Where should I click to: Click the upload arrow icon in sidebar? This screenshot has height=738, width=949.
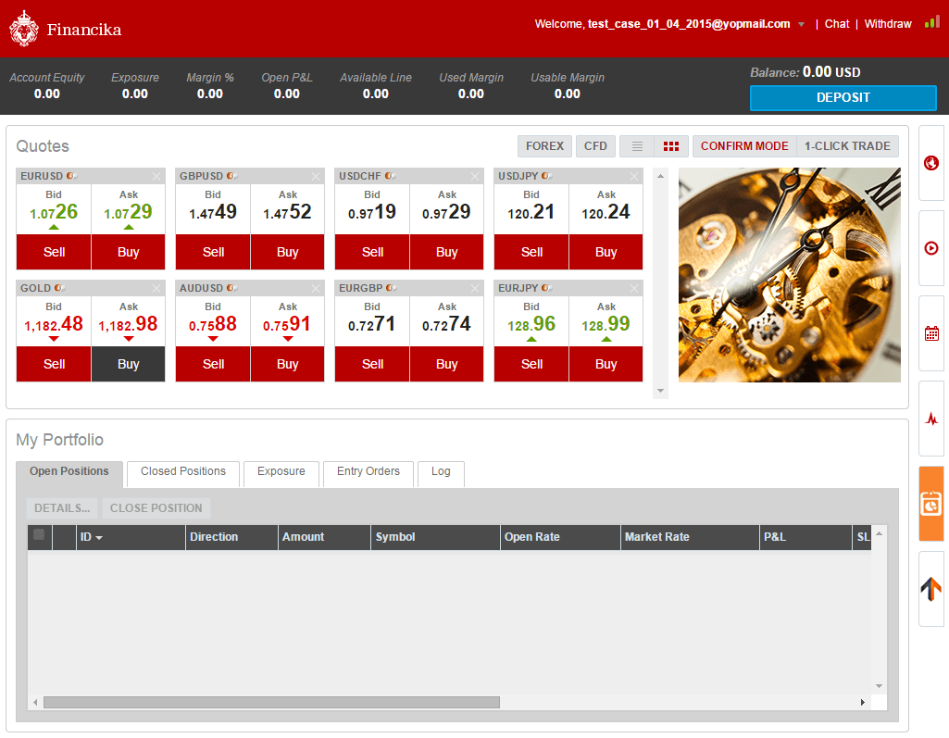[930, 587]
